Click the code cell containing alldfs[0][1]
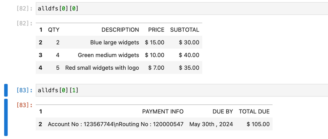This screenshot has width=328, height=139. 180,90
